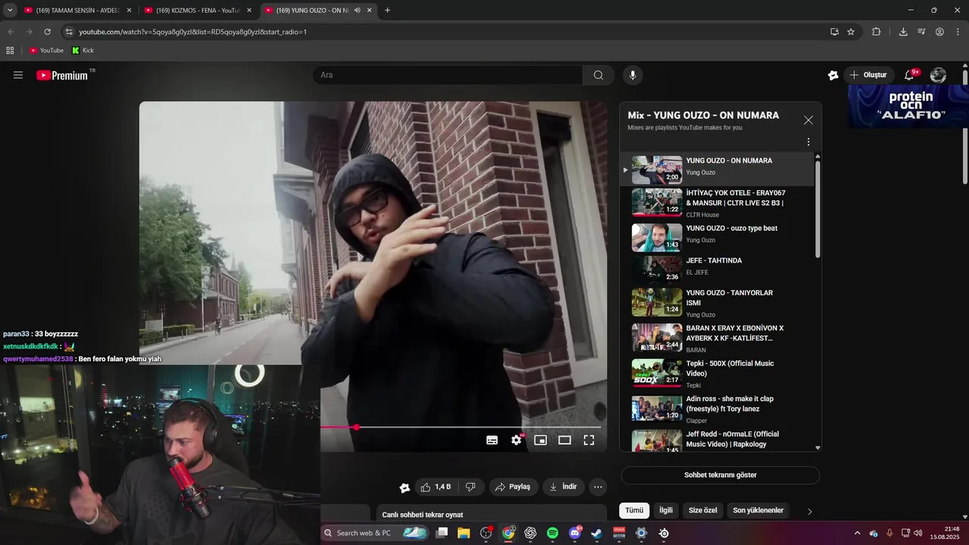Click the sparkle Ask icon beside like

pos(405,487)
